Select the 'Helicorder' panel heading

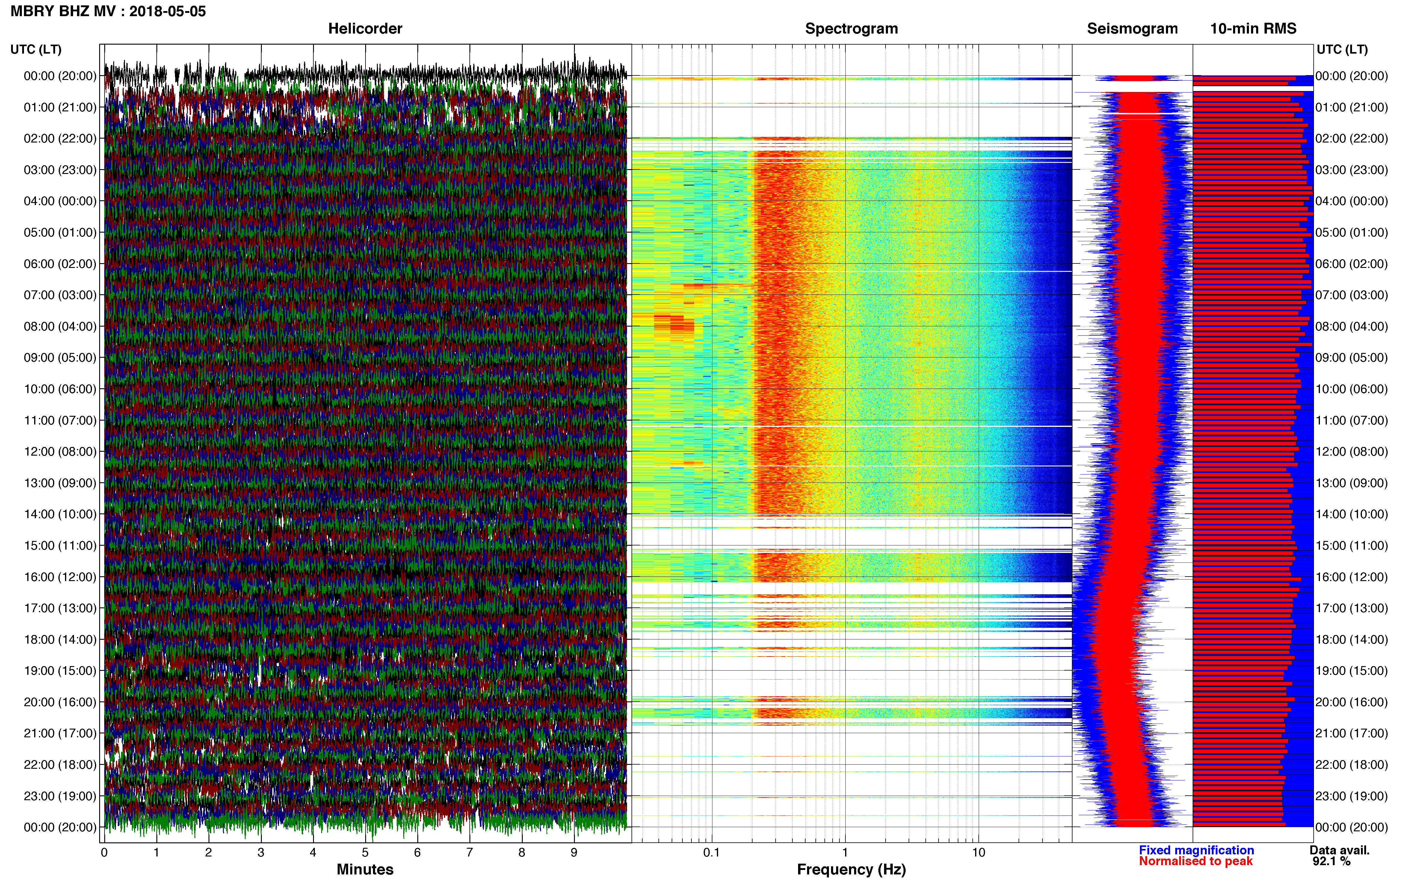point(365,29)
